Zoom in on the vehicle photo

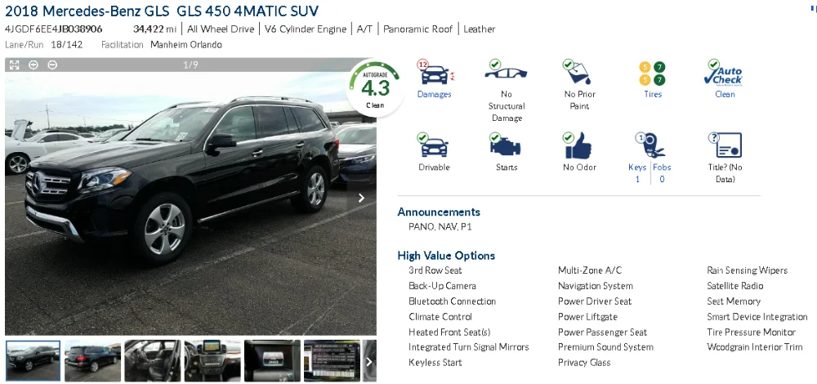tap(33, 65)
